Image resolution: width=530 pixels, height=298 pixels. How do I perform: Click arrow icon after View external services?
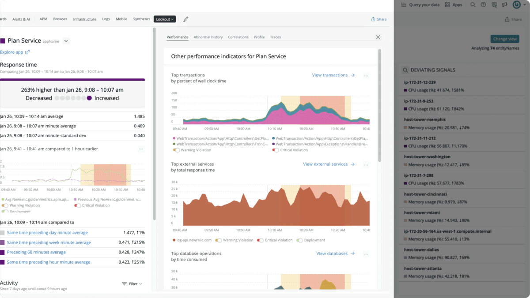point(352,164)
